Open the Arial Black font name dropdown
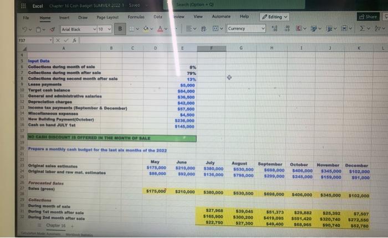Screen dimensions: 388x238 [95, 29]
